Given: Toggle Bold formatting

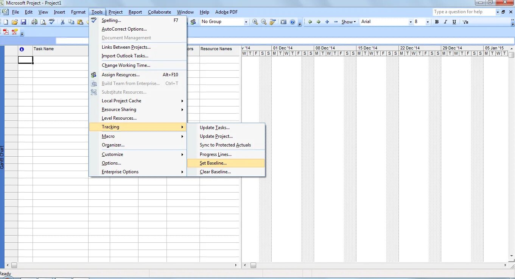Looking at the screenshot, I should pos(437,22).
